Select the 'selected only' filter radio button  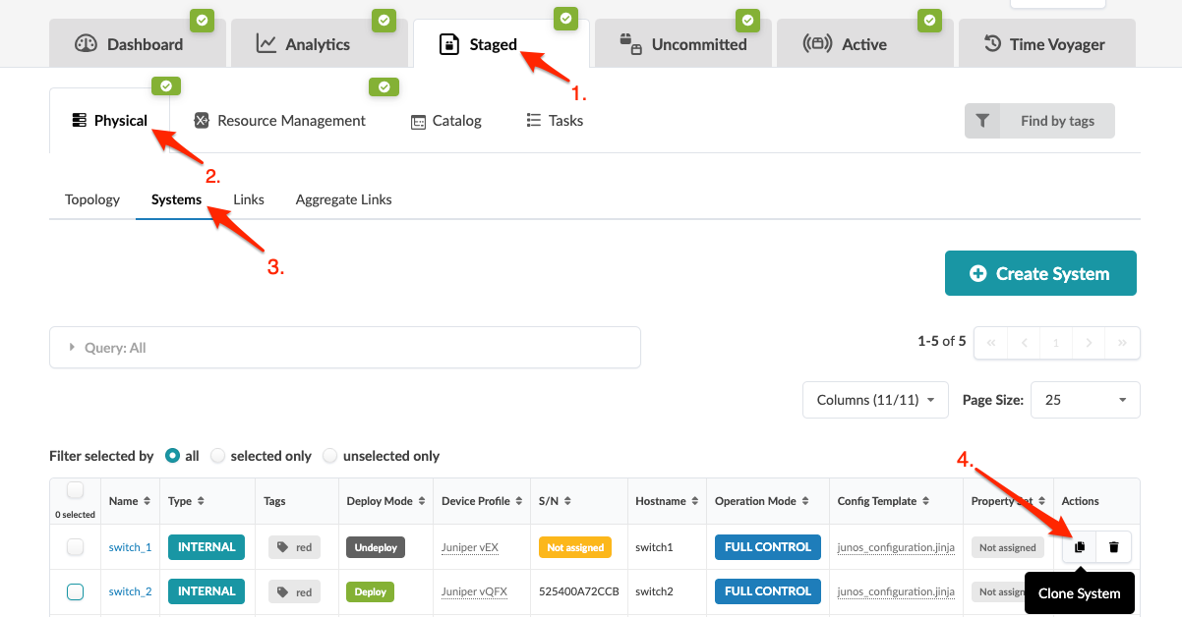[x=218, y=456]
